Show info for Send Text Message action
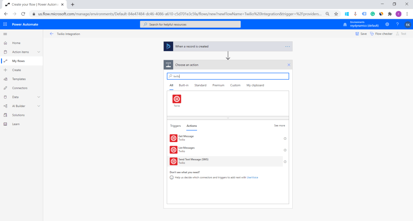The image size is (413, 221). point(285,162)
